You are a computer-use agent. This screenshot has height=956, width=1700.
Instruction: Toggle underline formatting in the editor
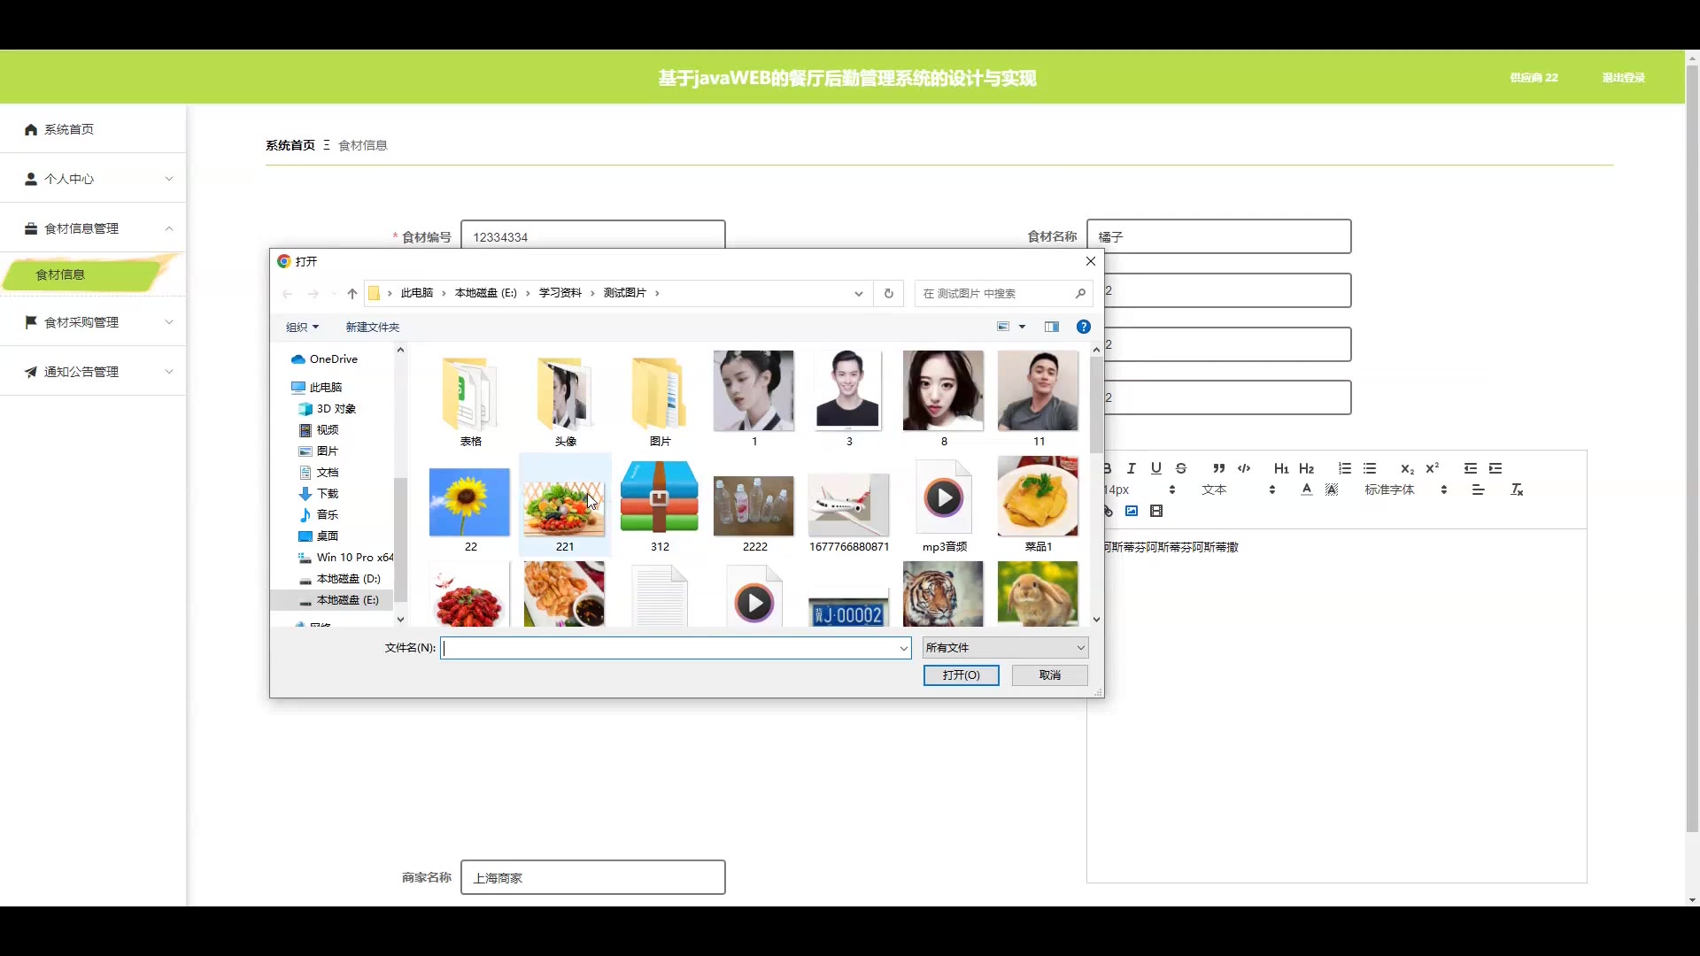point(1155,468)
